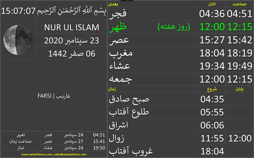Click the 23 سپتامبر 2020 date
Screen dimensions: 254x158
[72, 40]
